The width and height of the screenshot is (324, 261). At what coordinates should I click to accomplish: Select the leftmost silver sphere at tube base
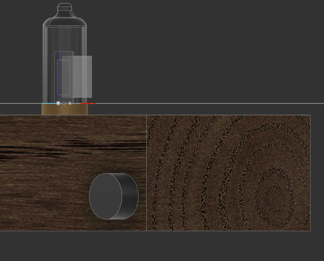point(58,103)
